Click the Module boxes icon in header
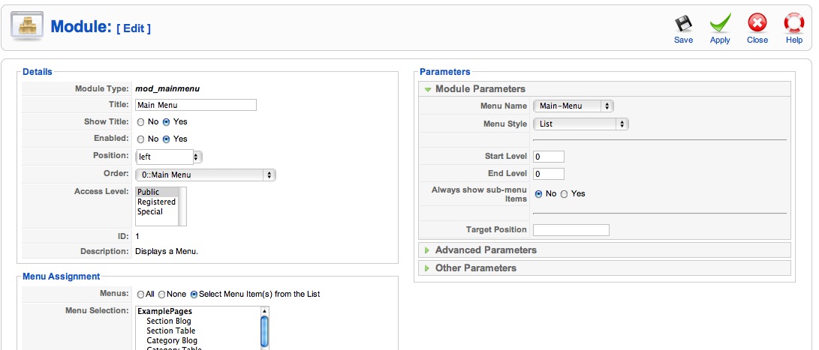 [26, 26]
